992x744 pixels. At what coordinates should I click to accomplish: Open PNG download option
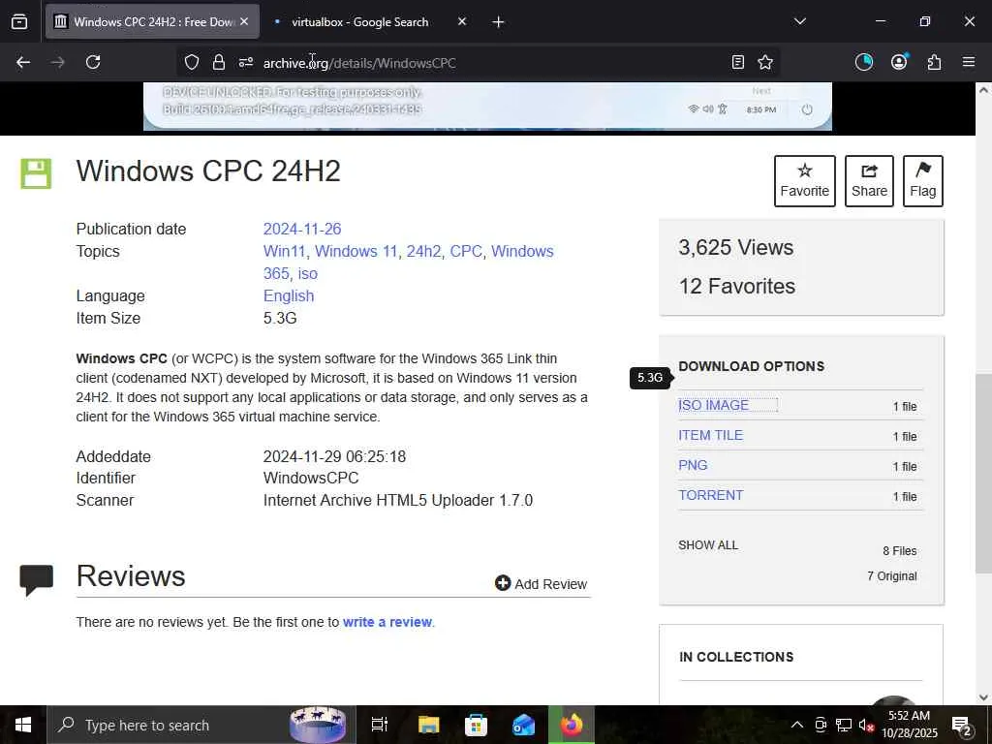tap(693, 465)
